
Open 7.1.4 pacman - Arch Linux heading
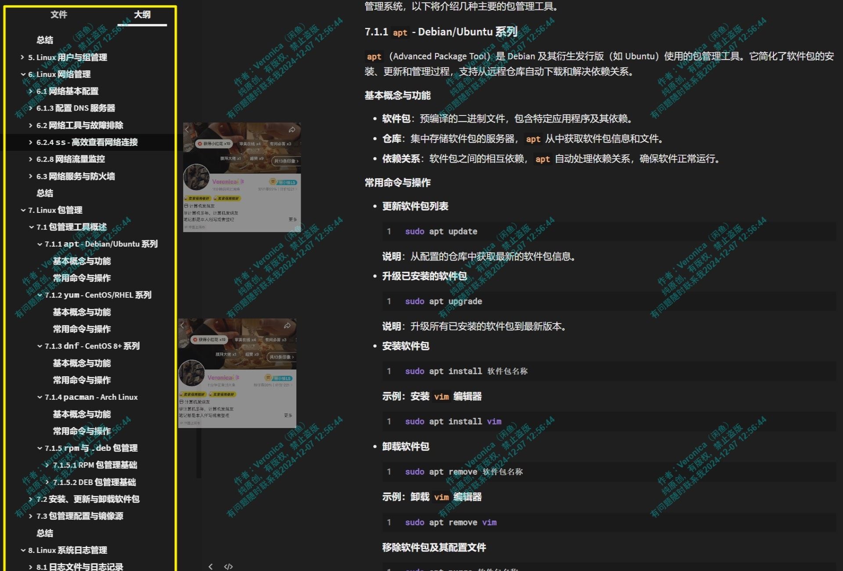(x=91, y=397)
